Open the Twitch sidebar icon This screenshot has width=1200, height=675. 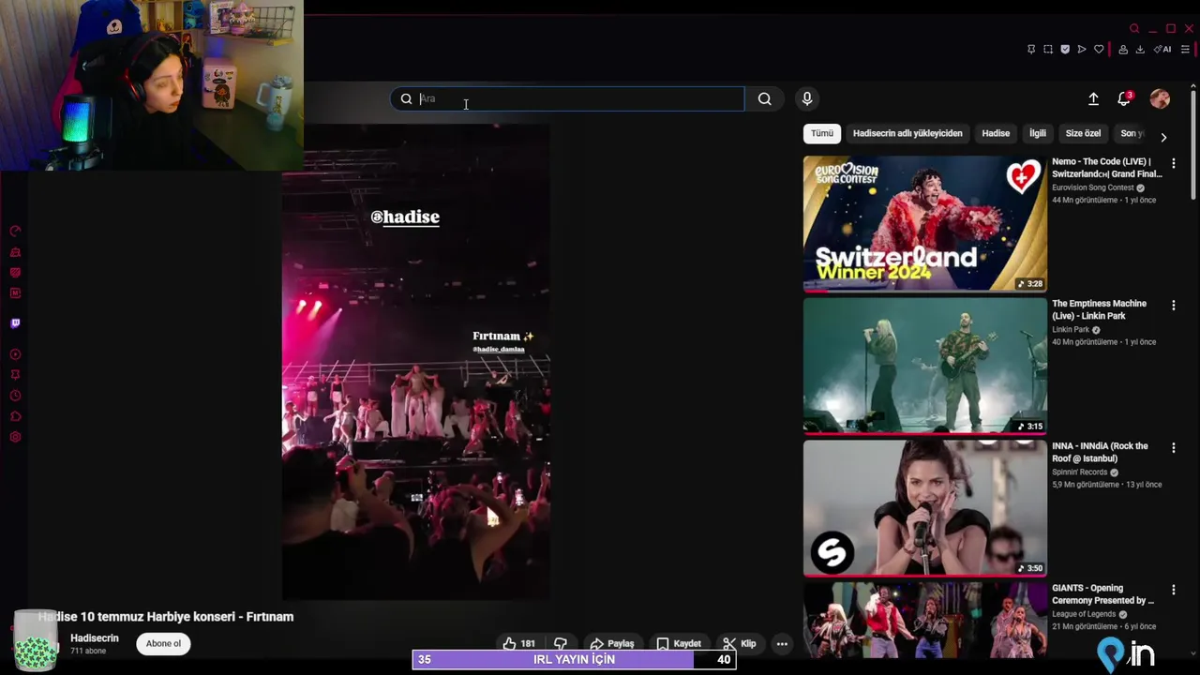pos(15,323)
